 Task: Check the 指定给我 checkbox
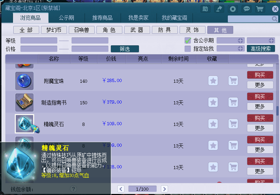coord(188,49)
